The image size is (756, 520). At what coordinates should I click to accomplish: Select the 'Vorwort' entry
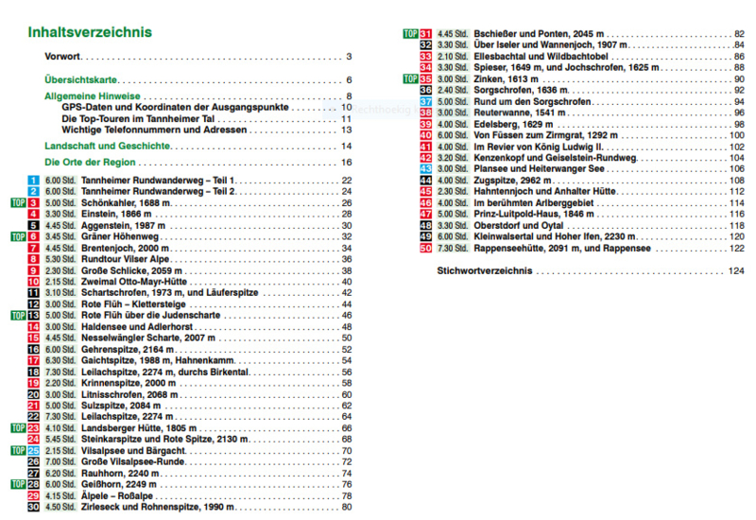pos(62,56)
